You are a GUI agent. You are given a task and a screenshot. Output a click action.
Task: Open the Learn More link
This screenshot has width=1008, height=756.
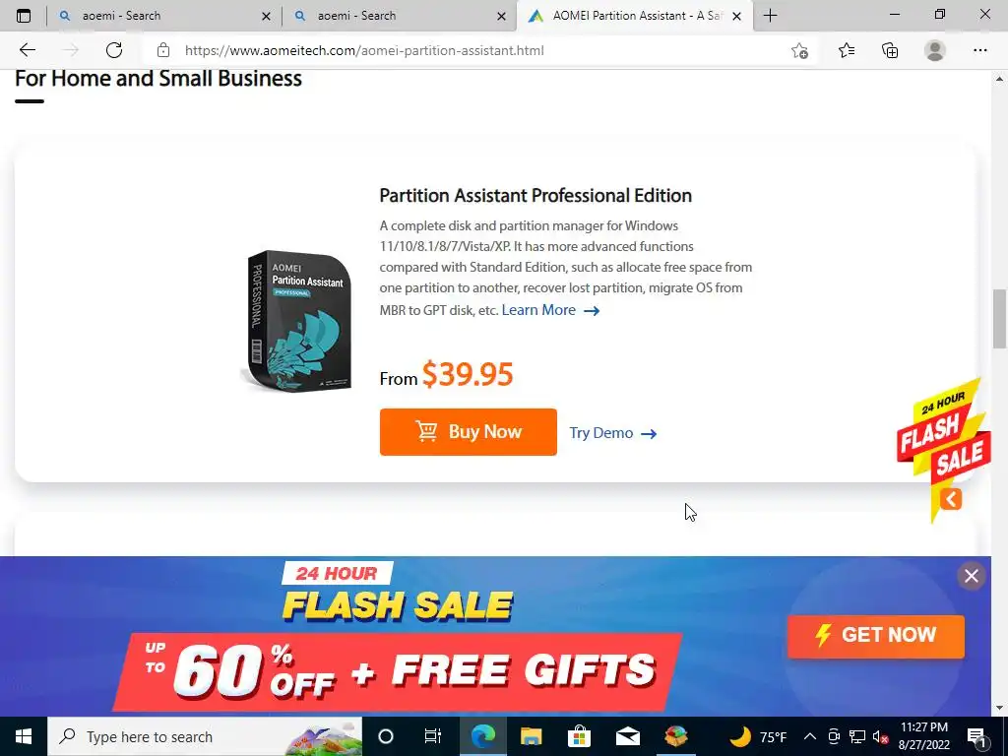[x=550, y=310]
